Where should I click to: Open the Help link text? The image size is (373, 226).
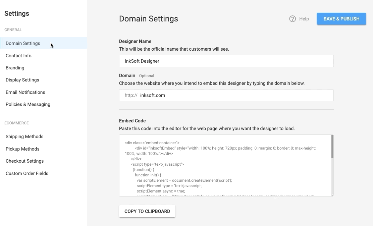point(304,19)
